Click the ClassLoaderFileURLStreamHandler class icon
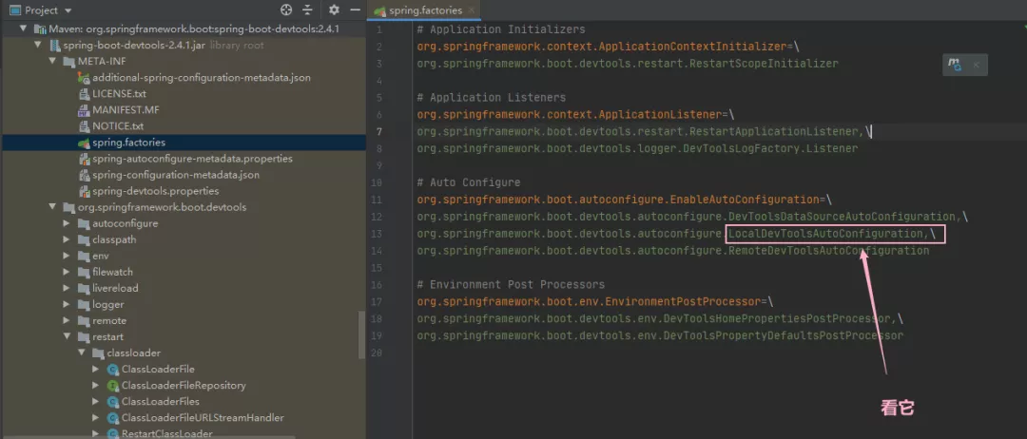The image size is (1027, 439). coord(112,417)
